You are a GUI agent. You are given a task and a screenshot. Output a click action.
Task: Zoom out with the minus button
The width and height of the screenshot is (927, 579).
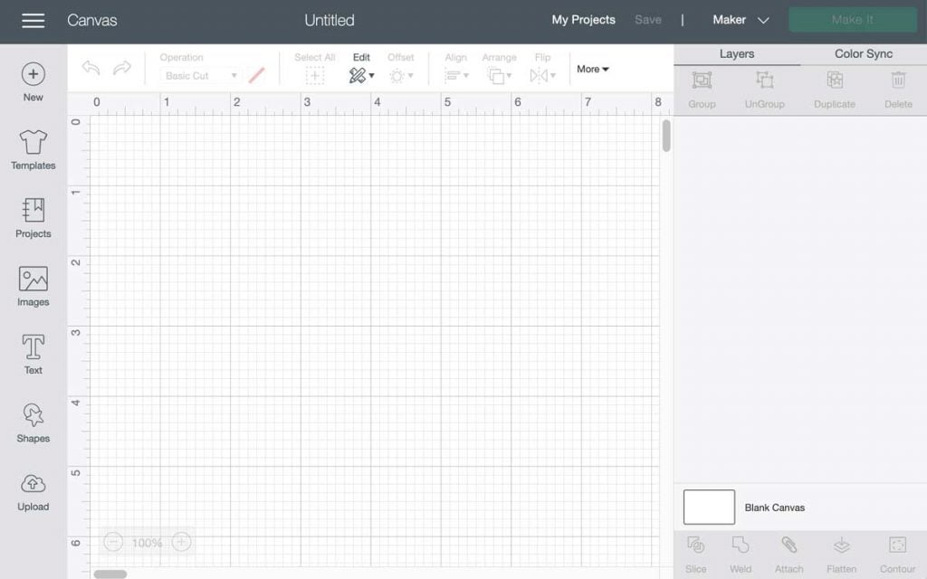[113, 542]
